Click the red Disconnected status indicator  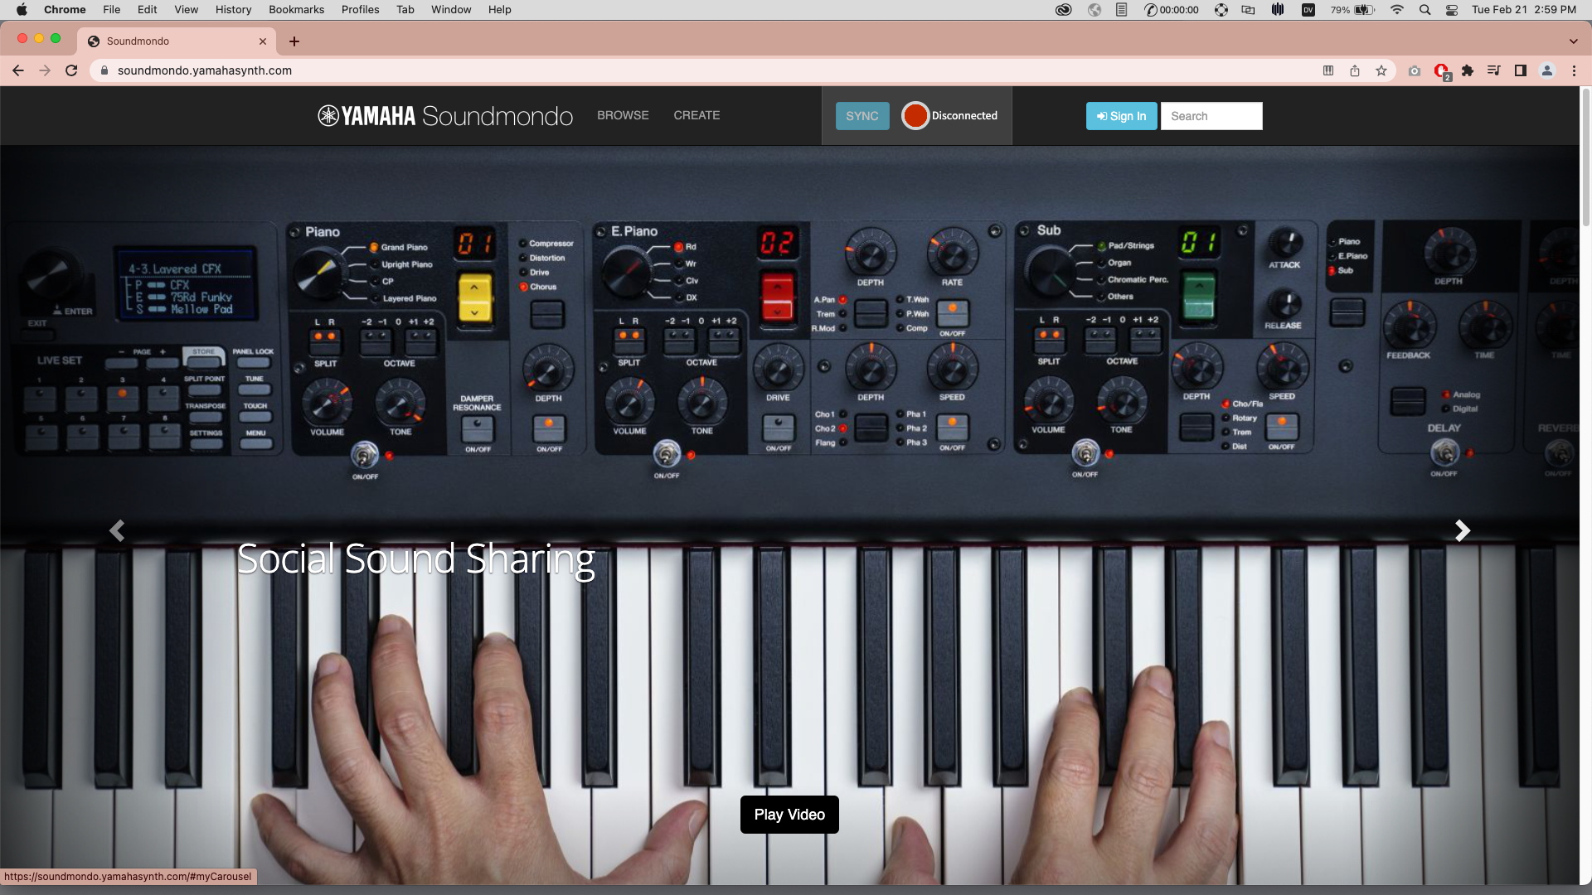pyautogui.click(x=915, y=116)
